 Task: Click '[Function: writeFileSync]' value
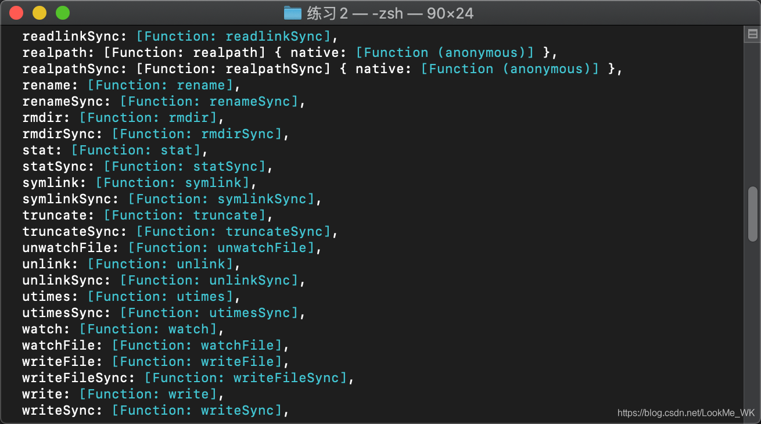point(246,378)
